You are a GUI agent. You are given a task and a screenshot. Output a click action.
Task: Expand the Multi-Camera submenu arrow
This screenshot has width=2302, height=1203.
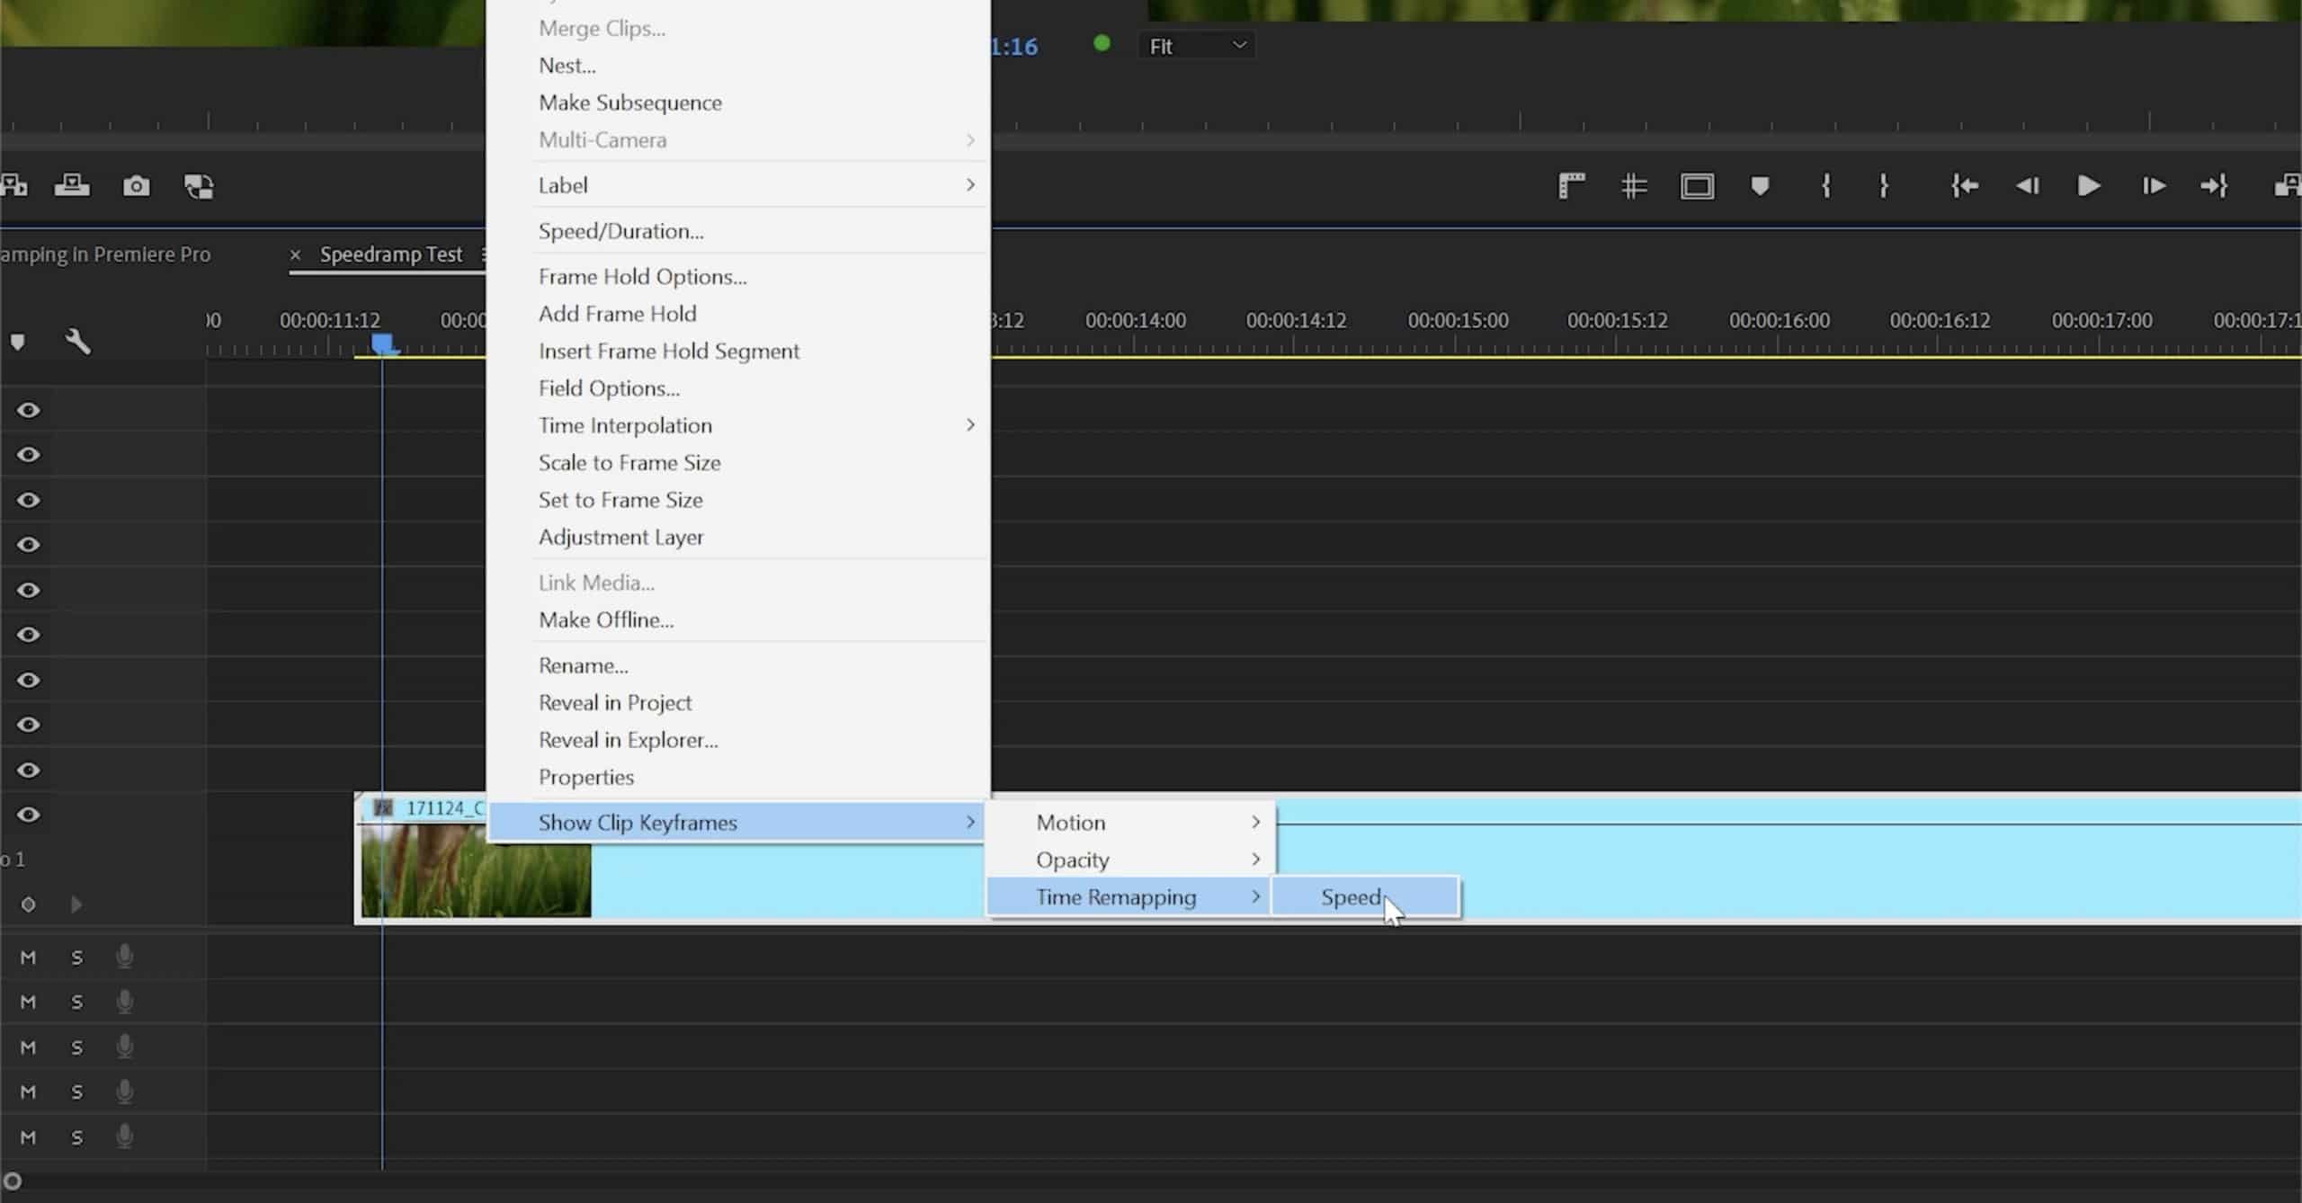[x=970, y=140]
